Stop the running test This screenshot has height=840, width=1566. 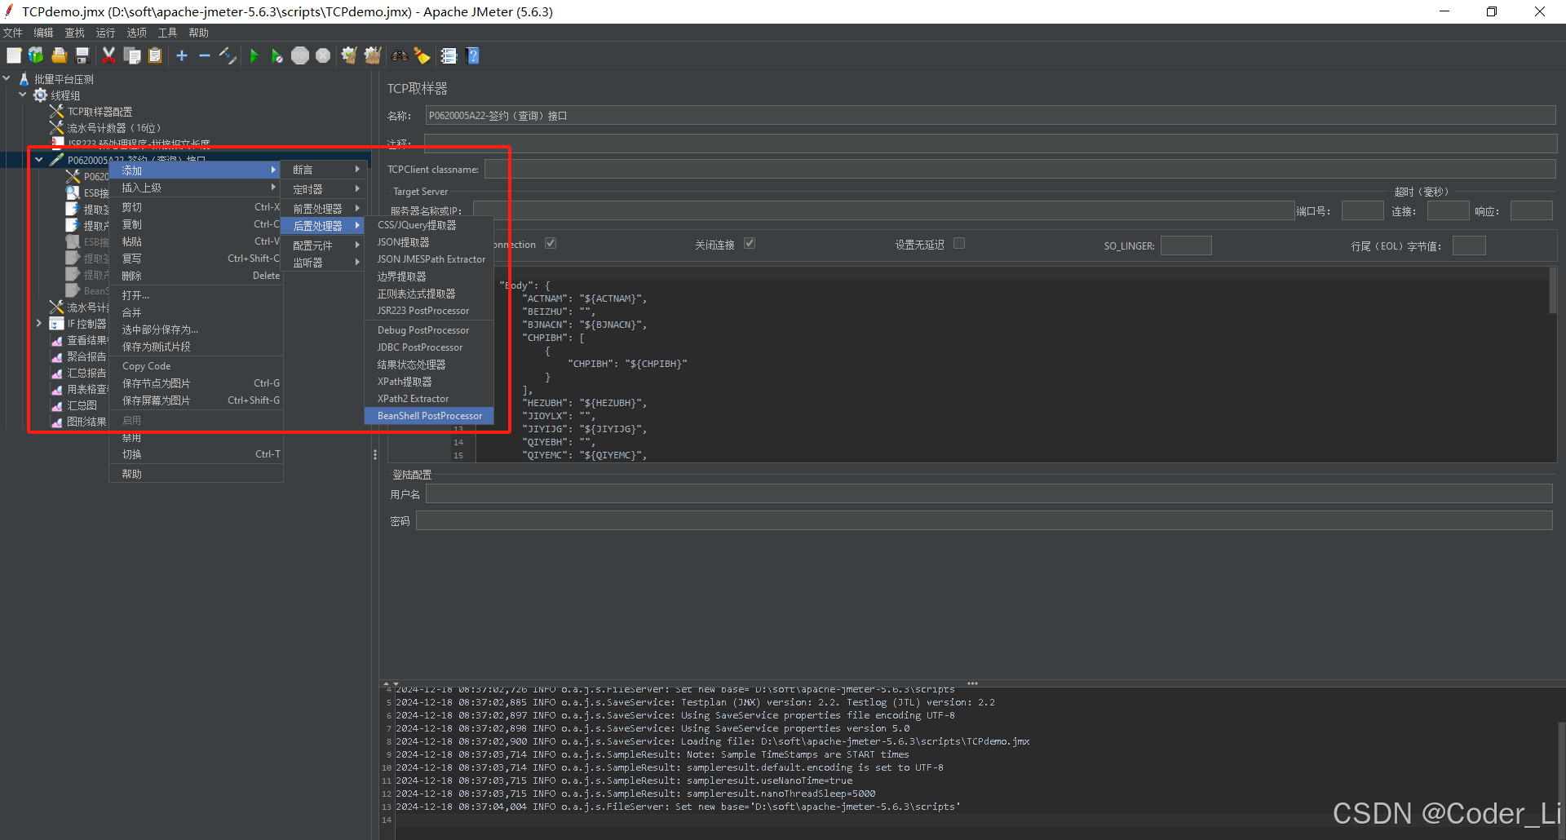tap(300, 55)
